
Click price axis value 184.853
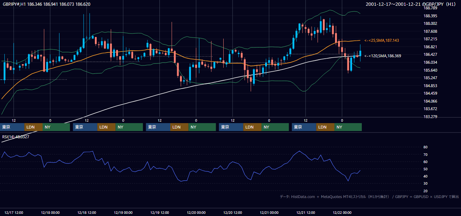click(x=430, y=86)
